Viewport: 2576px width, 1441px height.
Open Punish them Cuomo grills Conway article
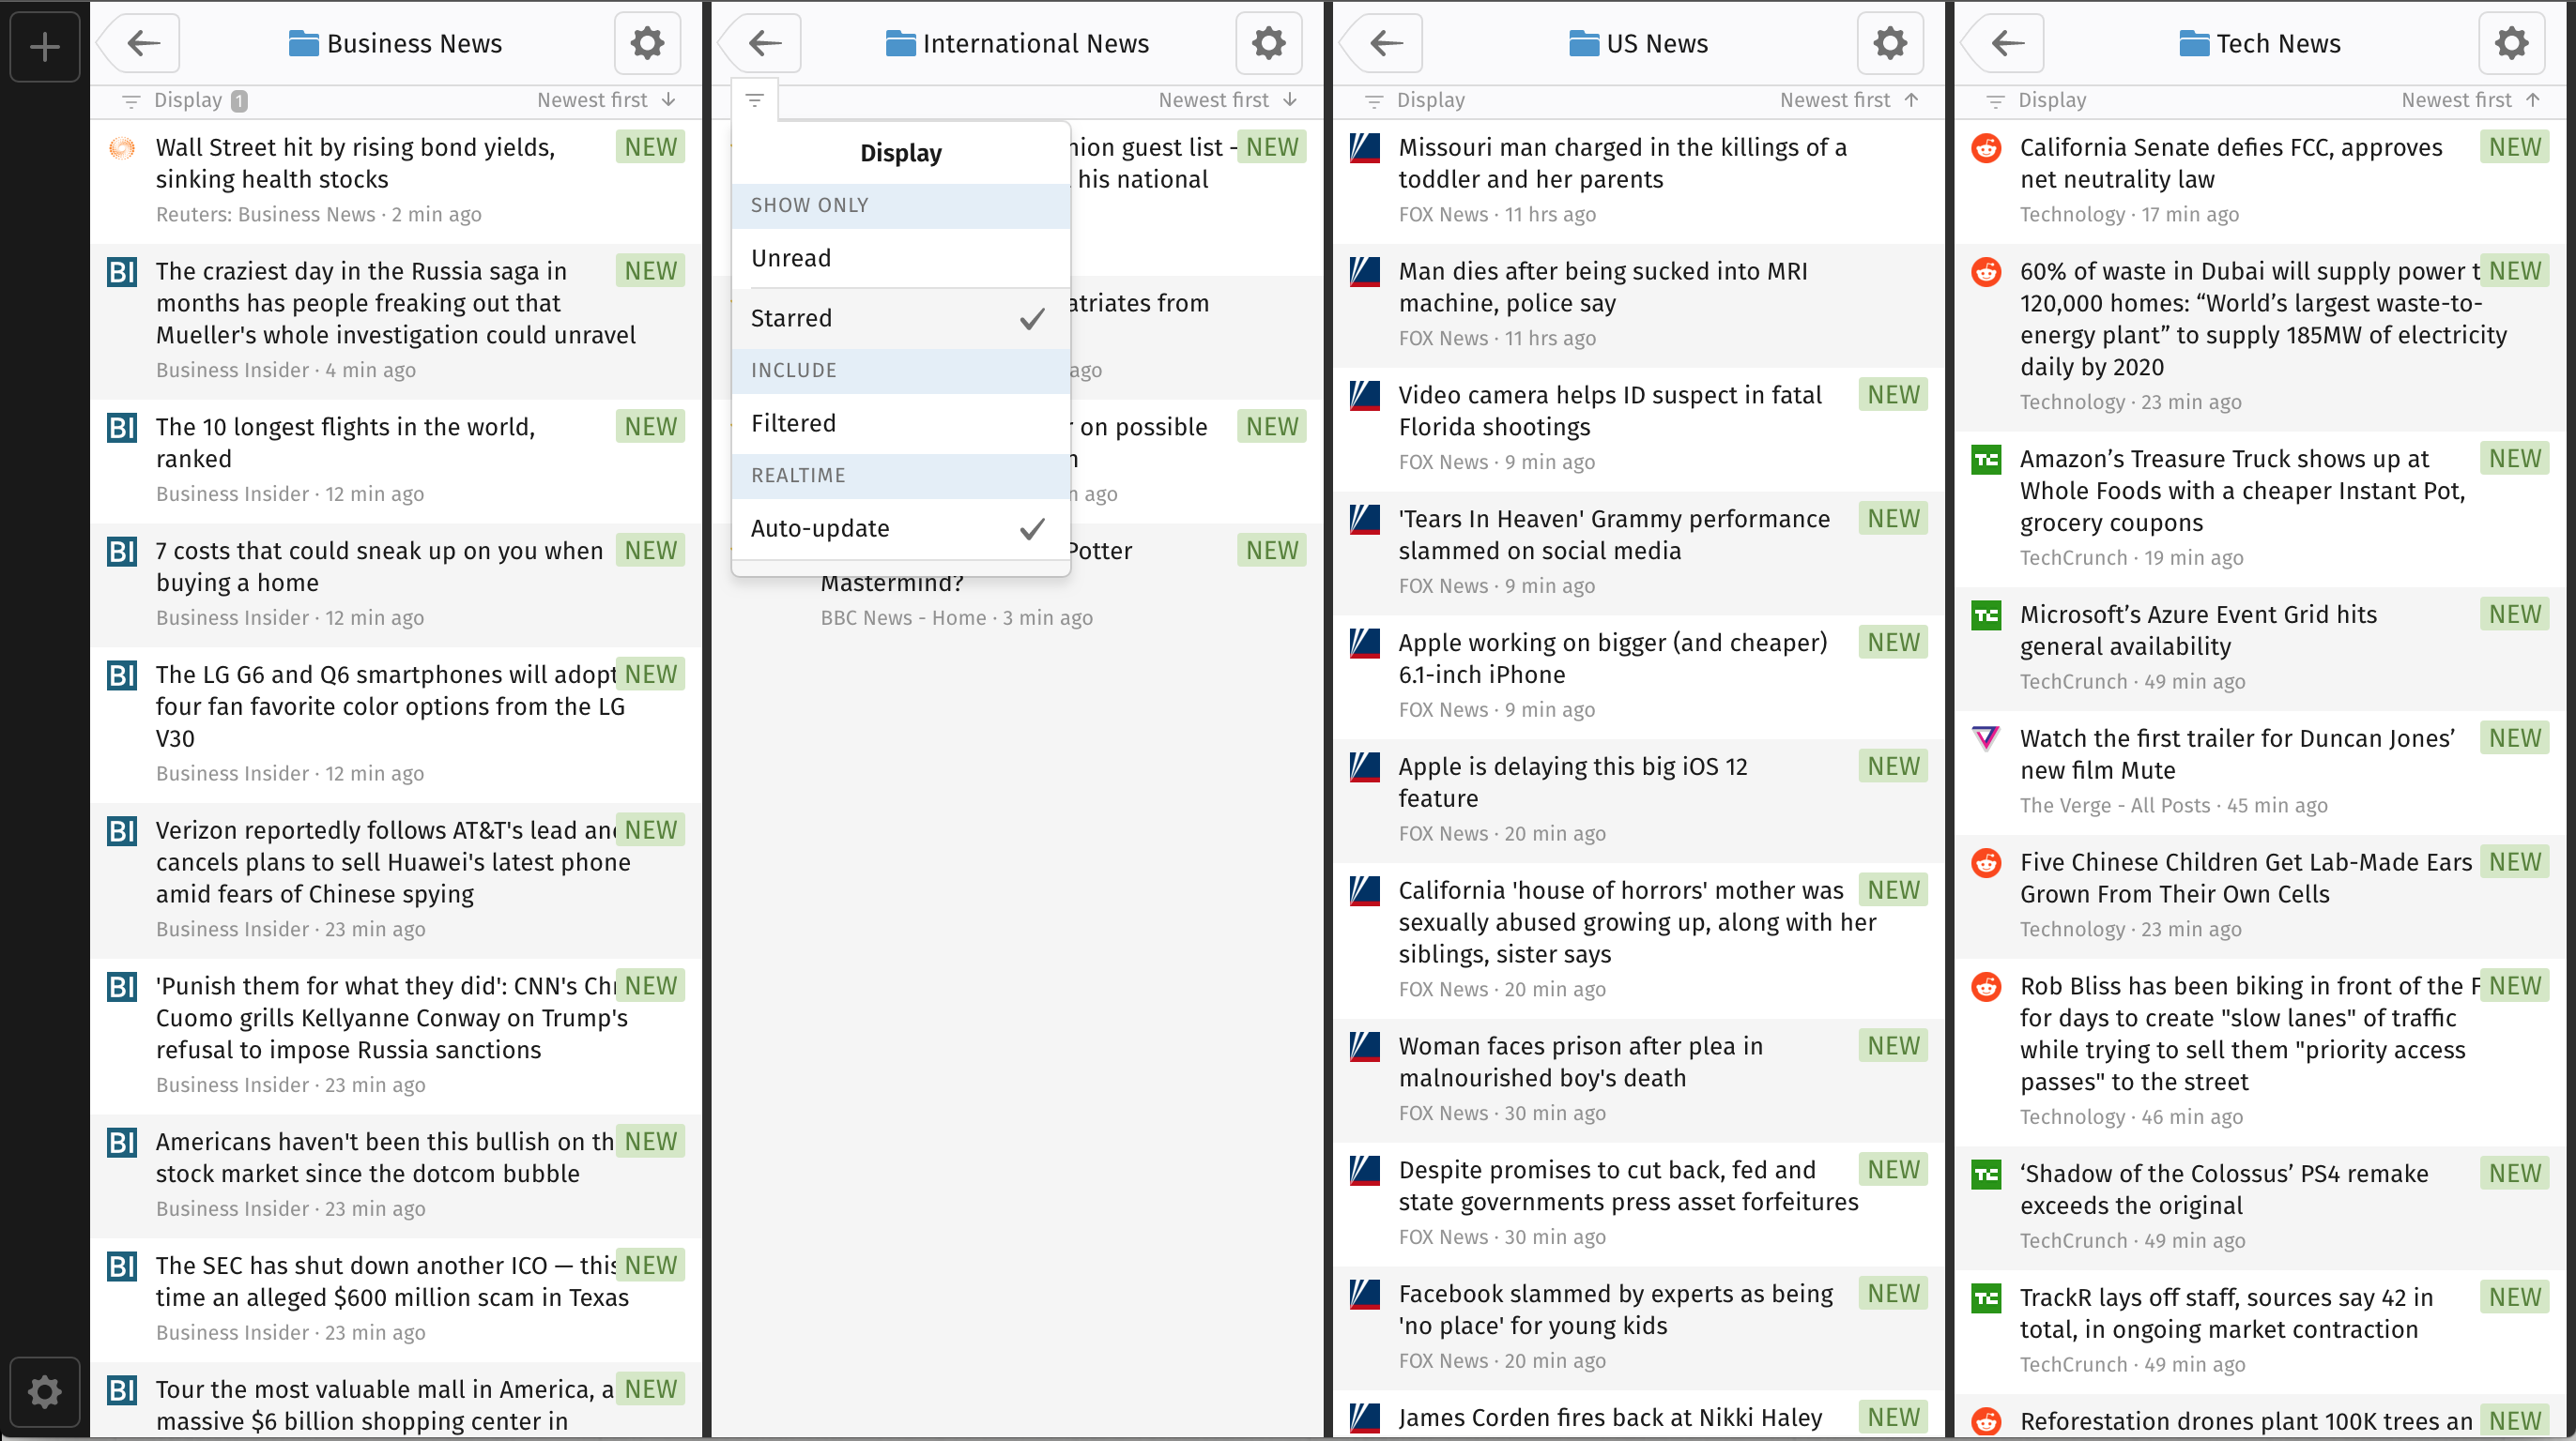tap(396, 1038)
